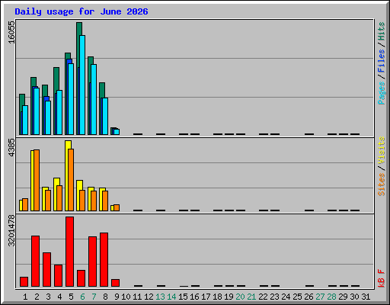
Task: Click the blue 'Files' legend label
Action: (x=381, y=60)
